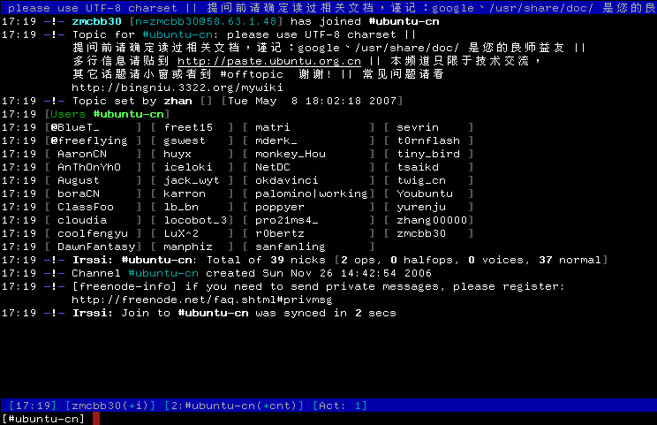Select nick iceloki in user list
This screenshot has width=657, height=425.
pyautogui.click(x=188, y=167)
